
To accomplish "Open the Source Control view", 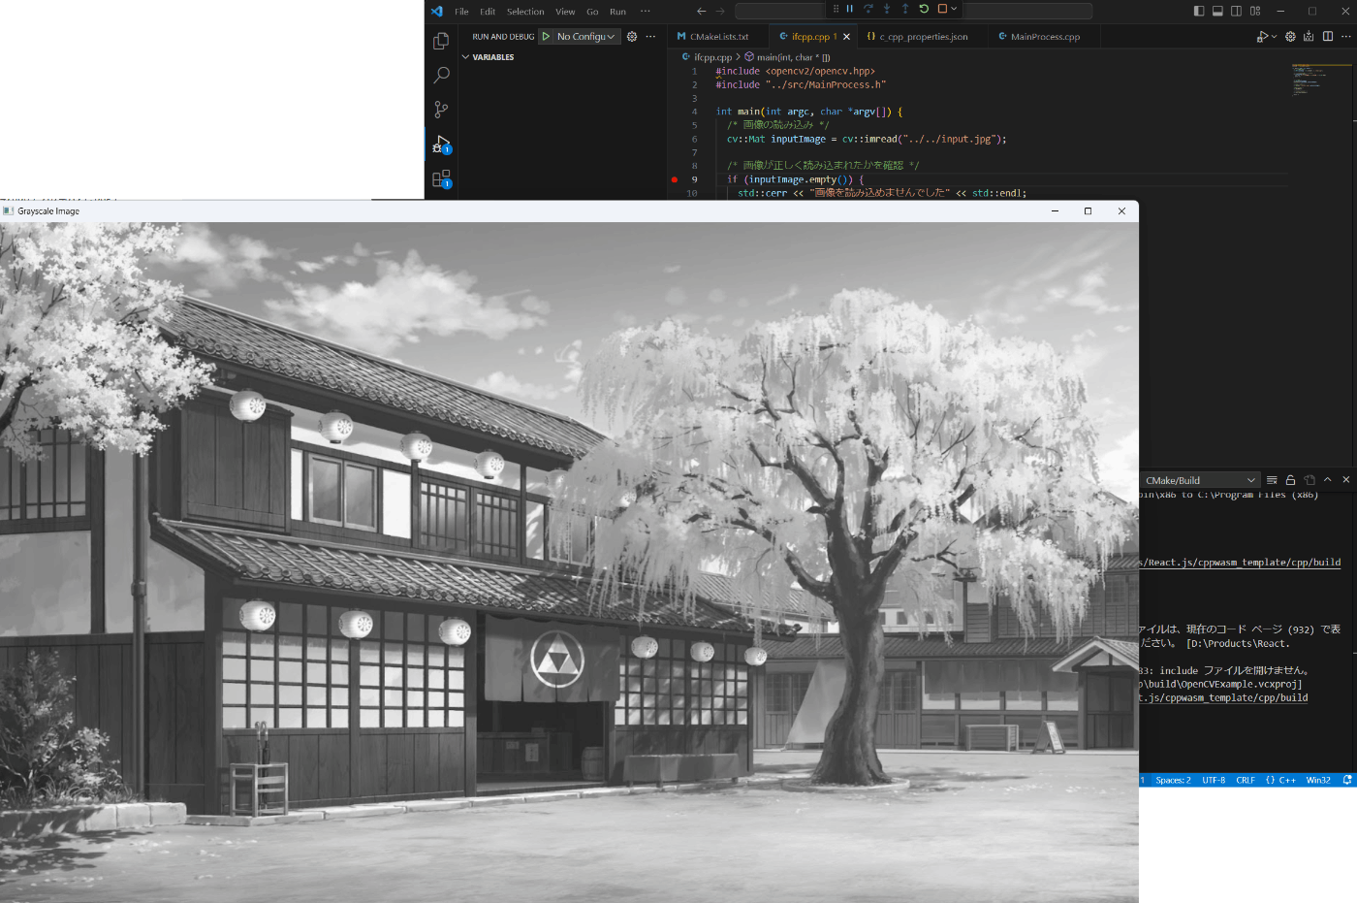I will [x=441, y=110].
